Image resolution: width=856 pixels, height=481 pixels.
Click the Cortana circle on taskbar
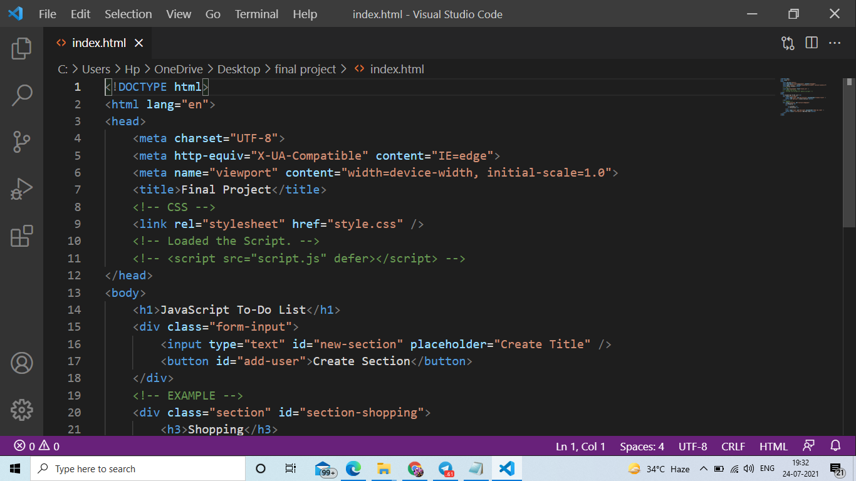(x=261, y=468)
